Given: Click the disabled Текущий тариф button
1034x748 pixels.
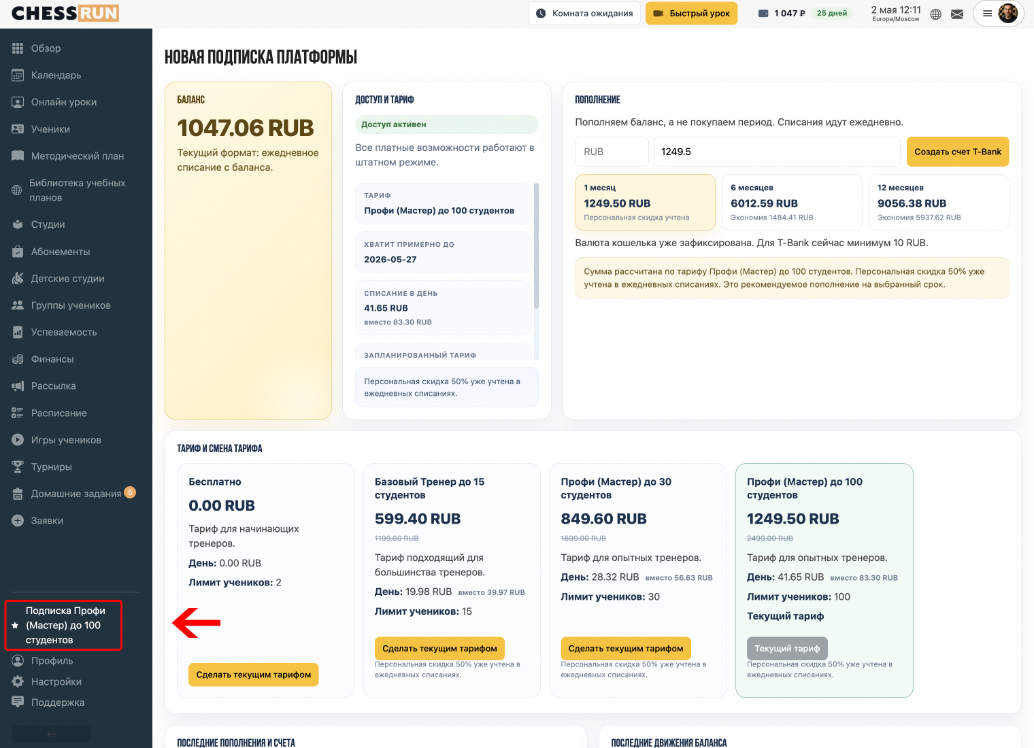Looking at the screenshot, I should click(787, 649).
